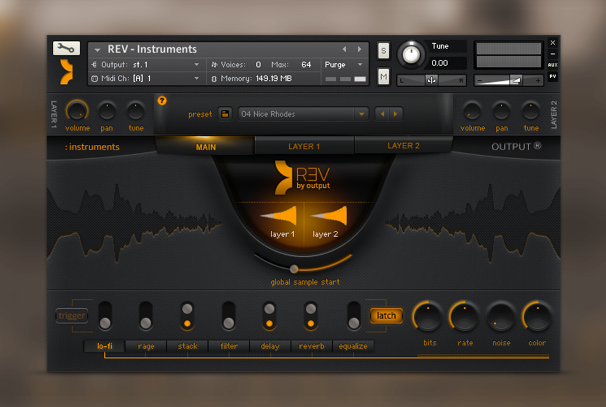Open the preset browser folder icon
Screen dimensions: 606x407
[x=224, y=114]
